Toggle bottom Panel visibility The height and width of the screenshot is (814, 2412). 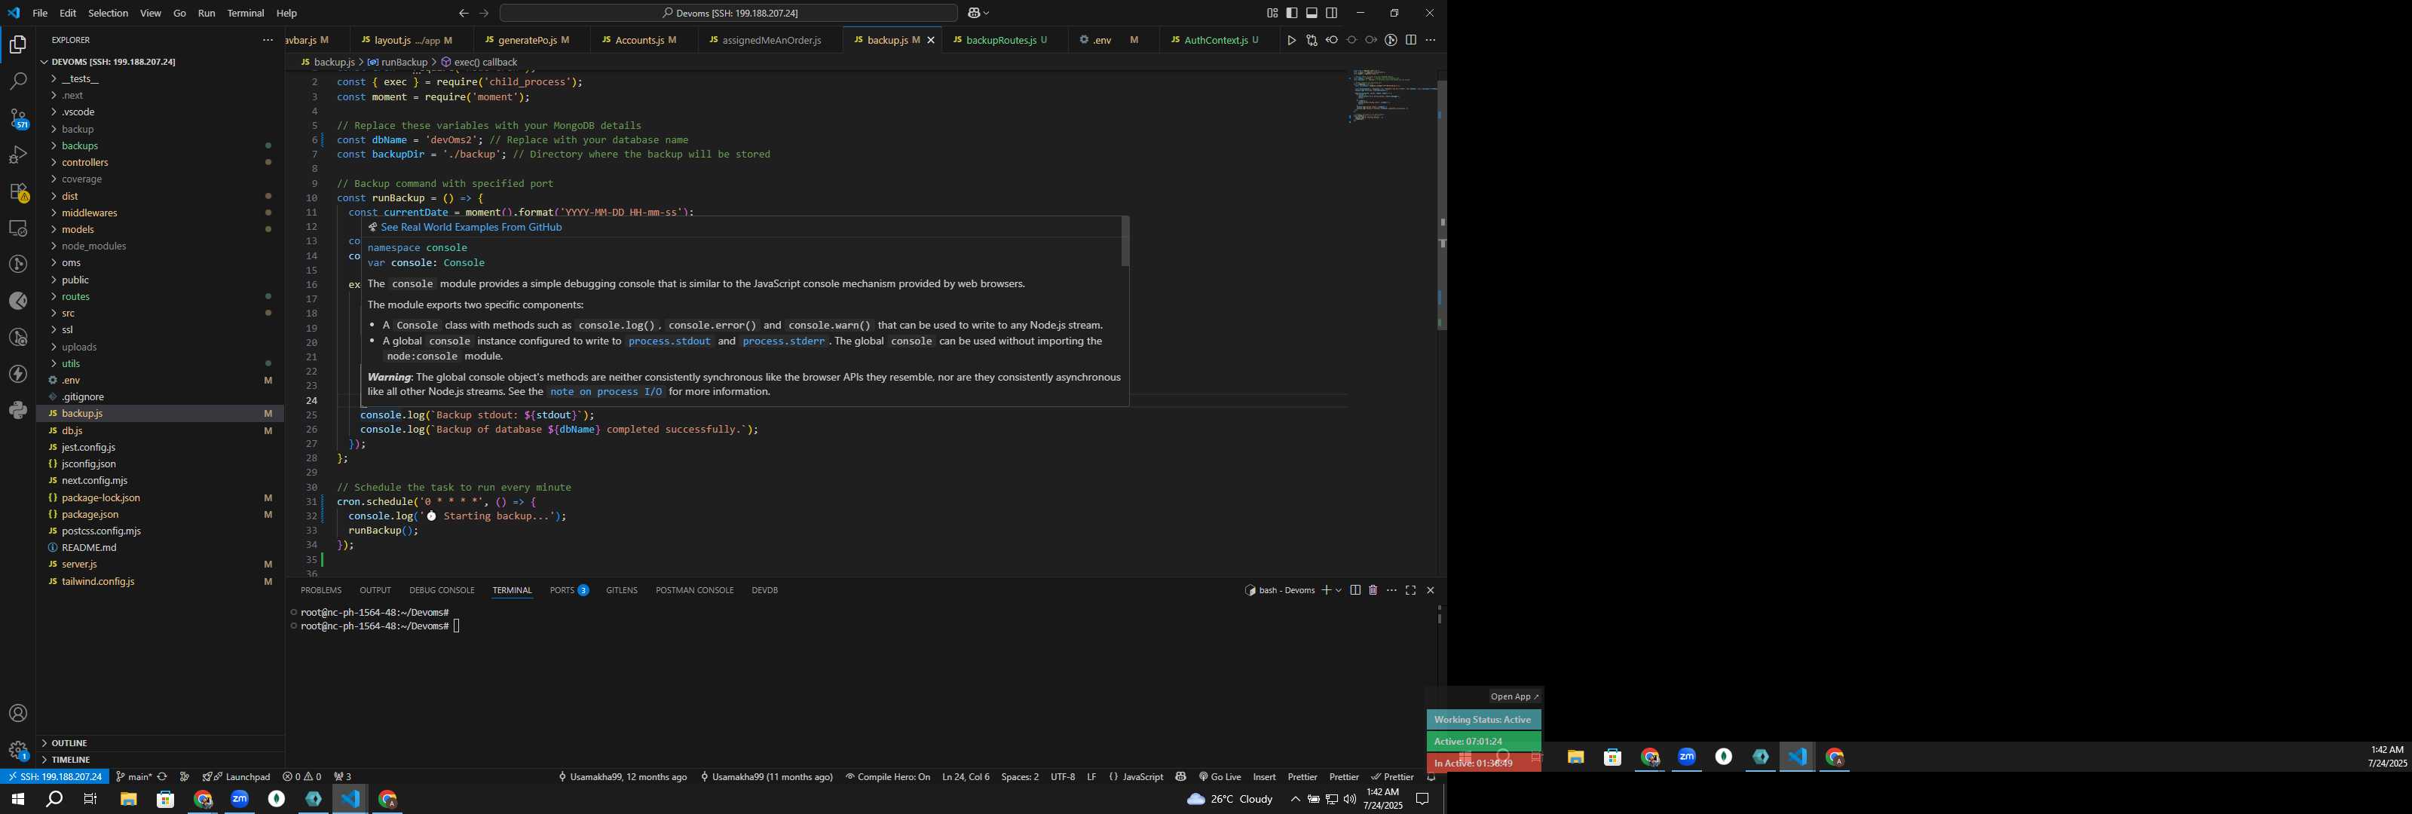click(1312, 13)
